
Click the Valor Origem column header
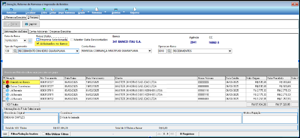tap(256, 78)
